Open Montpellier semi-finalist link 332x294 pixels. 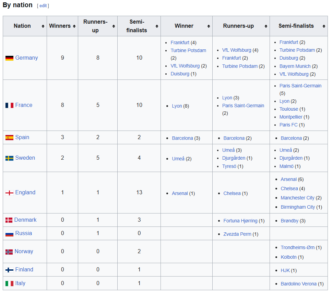291,117
